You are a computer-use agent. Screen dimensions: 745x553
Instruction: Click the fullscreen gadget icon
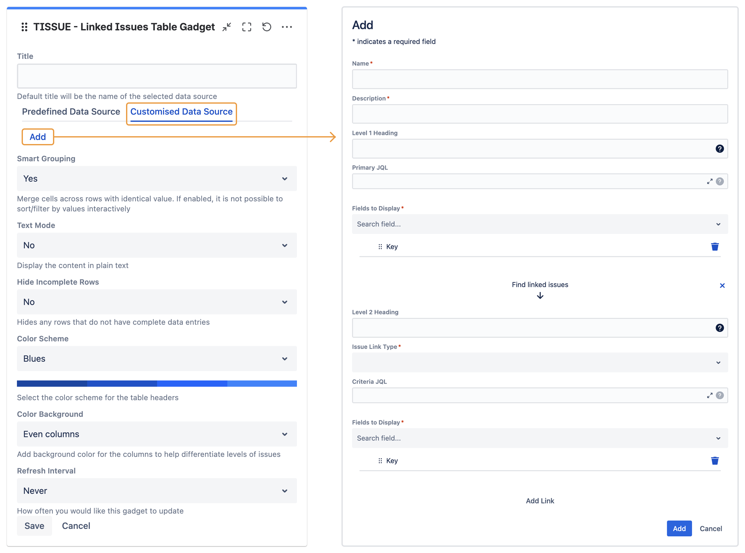(247, 27)
